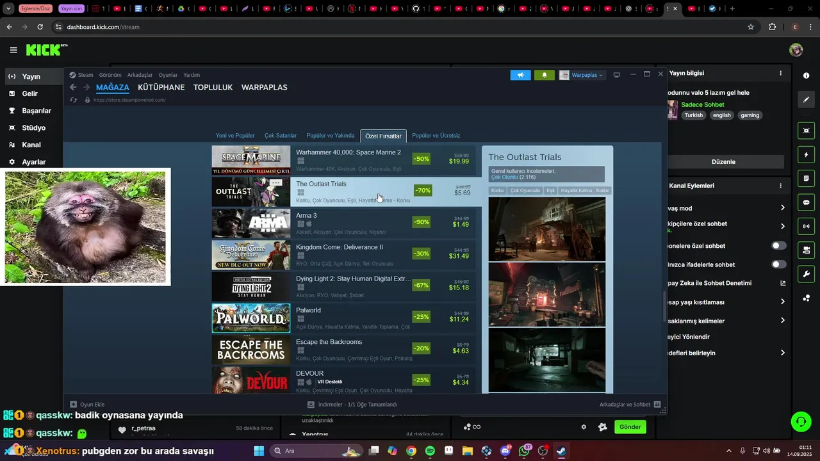
Task: Reload the Steam store page
Action: click(x=73, y=100)
